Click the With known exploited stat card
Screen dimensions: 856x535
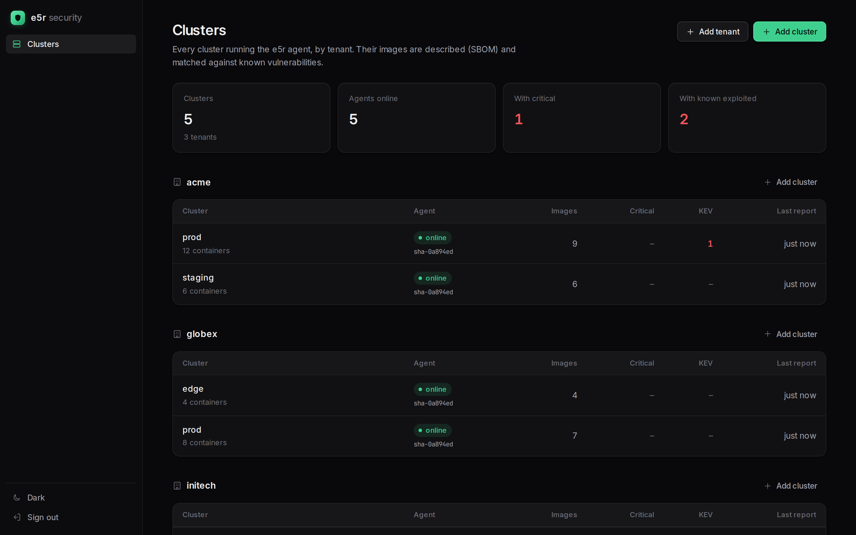click(x=747, y=118)
